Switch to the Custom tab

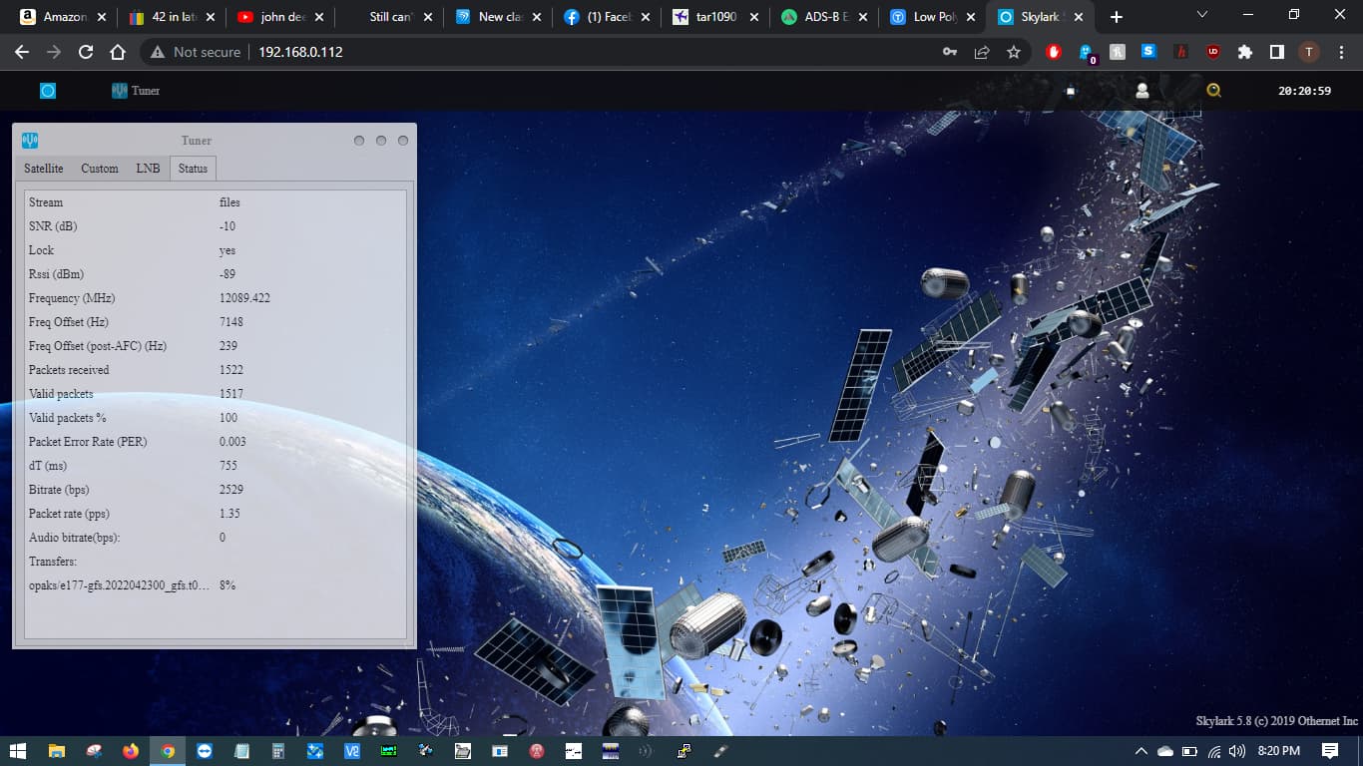point(100,169)
